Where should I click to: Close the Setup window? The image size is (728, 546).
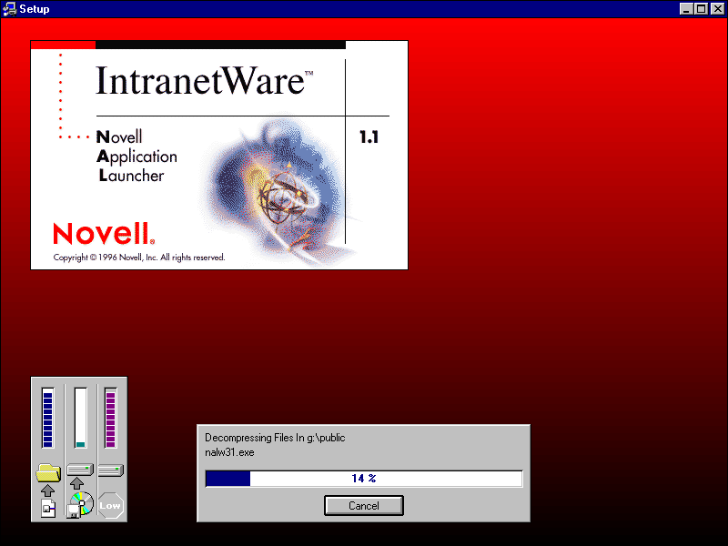[718, 9]
